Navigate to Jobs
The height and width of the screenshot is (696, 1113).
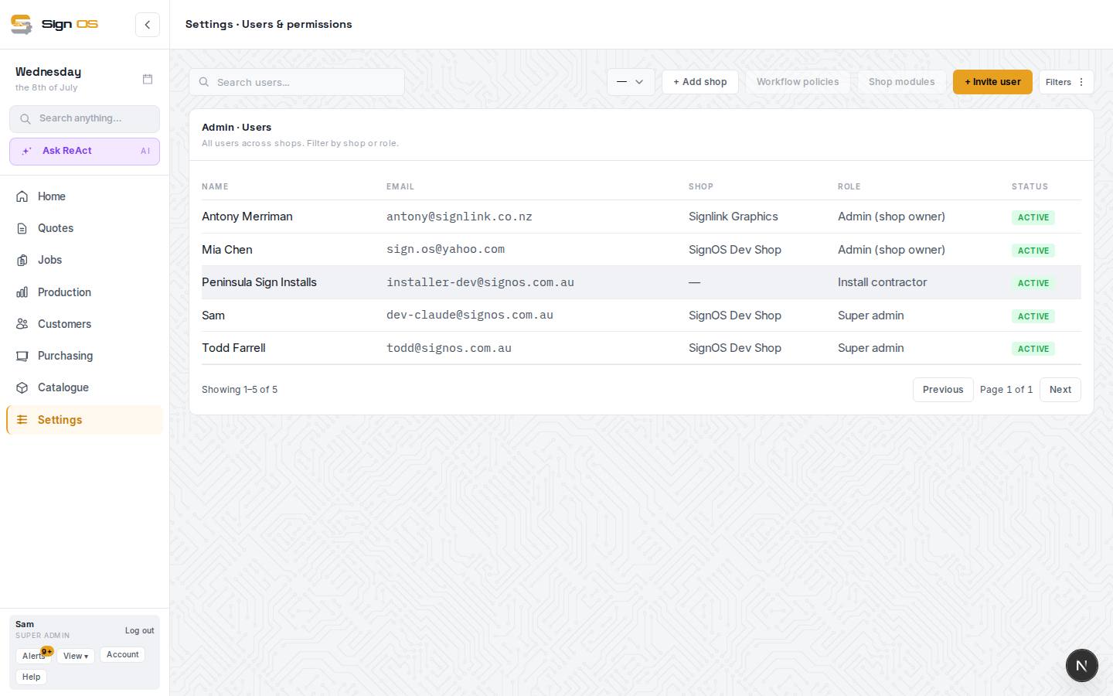[84, 260]
